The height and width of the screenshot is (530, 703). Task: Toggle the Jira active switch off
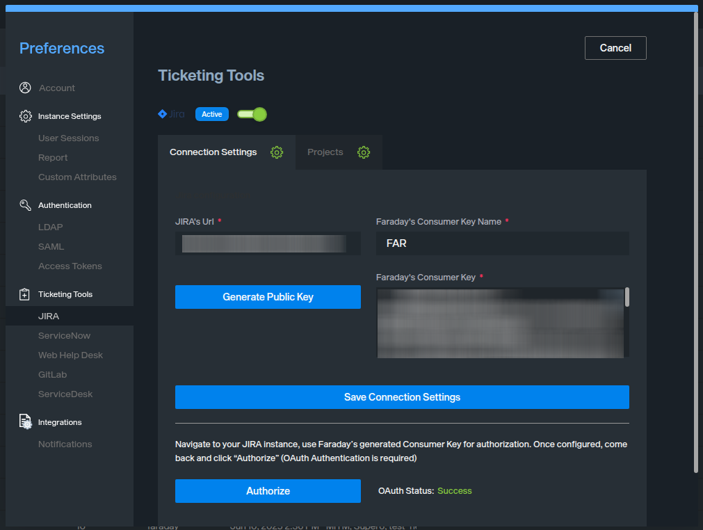coord(252,114)
